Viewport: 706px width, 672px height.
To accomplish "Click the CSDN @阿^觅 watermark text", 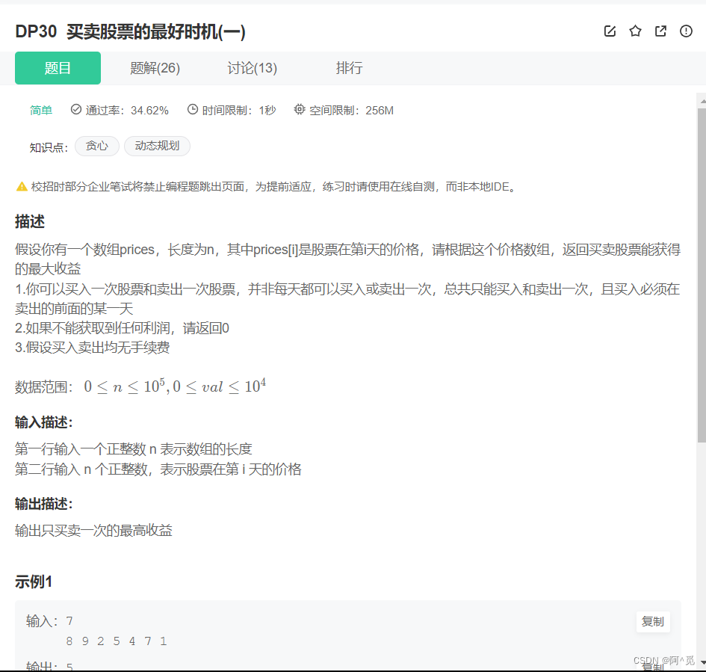I will click(663, 659).
